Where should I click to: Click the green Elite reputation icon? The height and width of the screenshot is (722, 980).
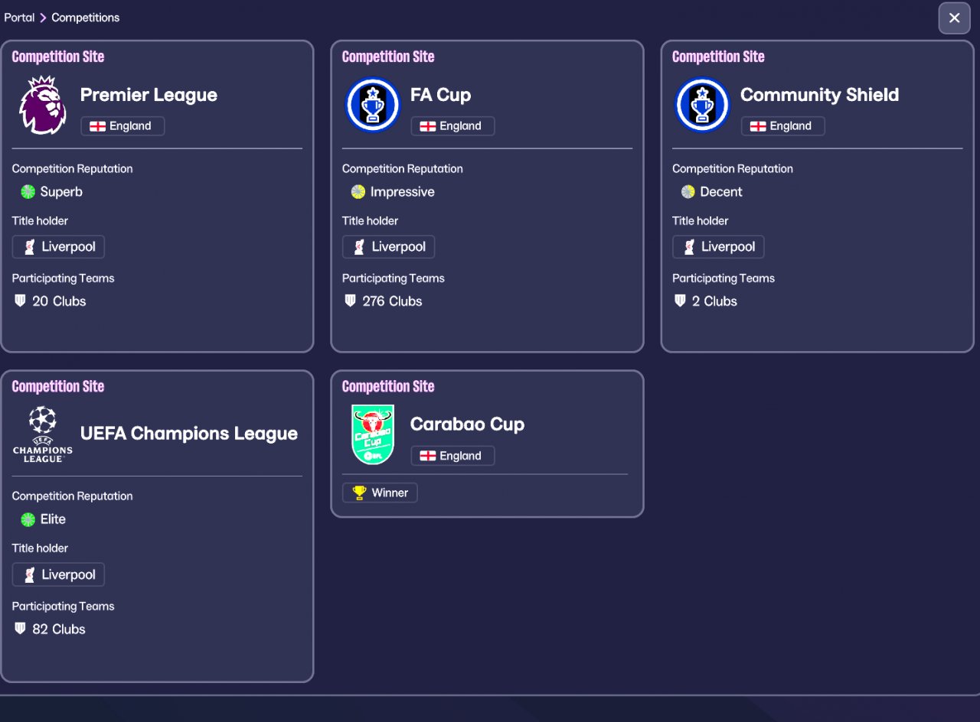28,519
